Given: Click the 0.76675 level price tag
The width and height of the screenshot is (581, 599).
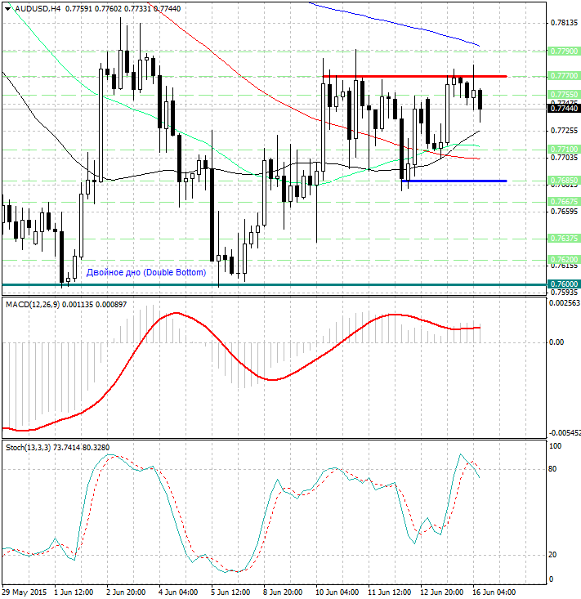Looking at the screenshot, I should click(x=564, y=201).
